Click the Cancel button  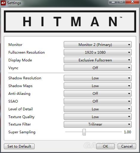click(127, 146)
